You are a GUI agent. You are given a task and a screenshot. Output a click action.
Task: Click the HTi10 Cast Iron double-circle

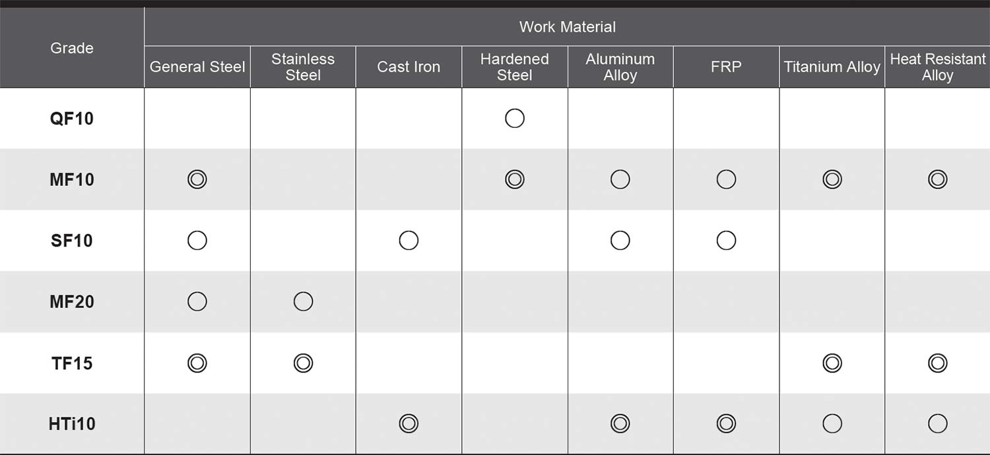[x=409, y=423]
